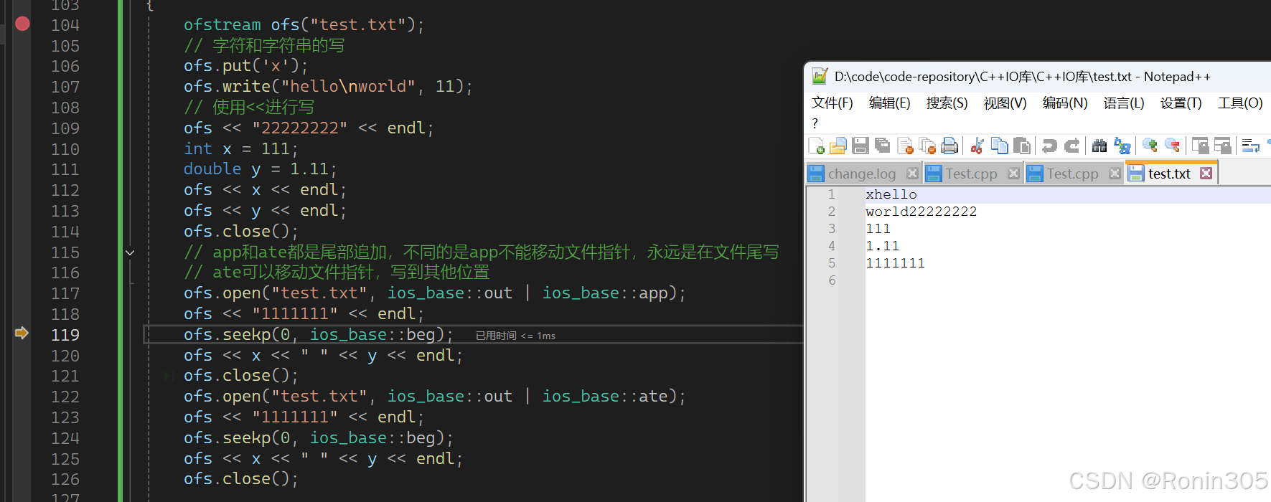The width and height of the screenshot is (1271, 502).
Task: Click line 1 text 'xhello' in Notepad++
Action: (891, 194)
